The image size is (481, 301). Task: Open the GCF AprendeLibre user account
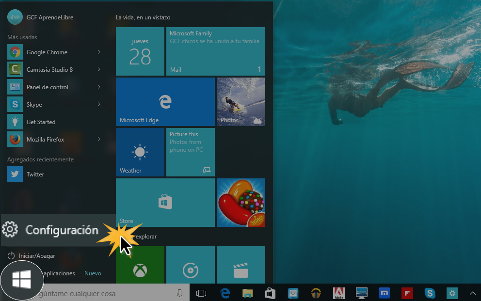41,17
